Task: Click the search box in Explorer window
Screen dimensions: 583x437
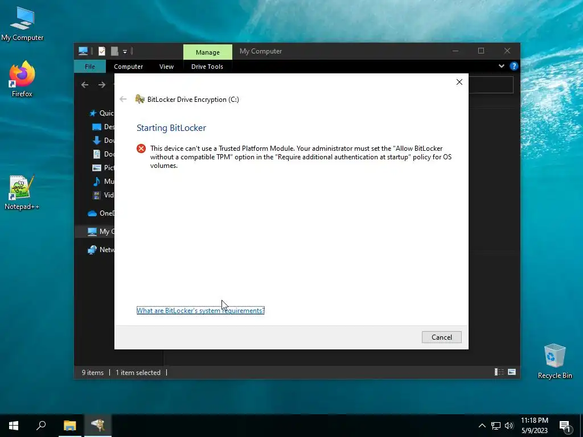Action: (491, 85)
